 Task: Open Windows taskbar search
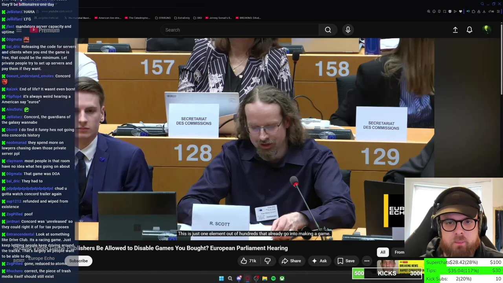(x=230, y=278)
